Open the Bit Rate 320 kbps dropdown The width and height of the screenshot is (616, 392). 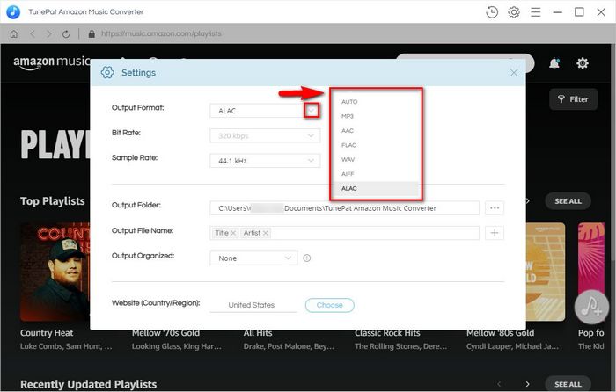(265, 135)
